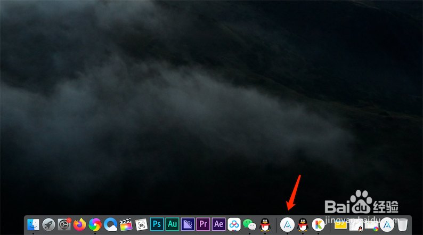Restore minimized window with QQ penguin badge

click(x=356, y=225)
